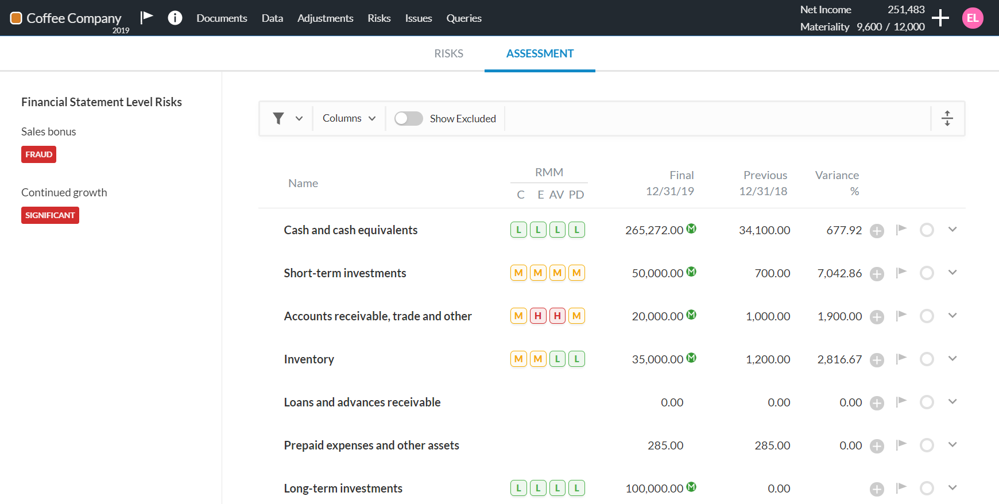Click the expand/collapse rows icon

click(947, 118)
